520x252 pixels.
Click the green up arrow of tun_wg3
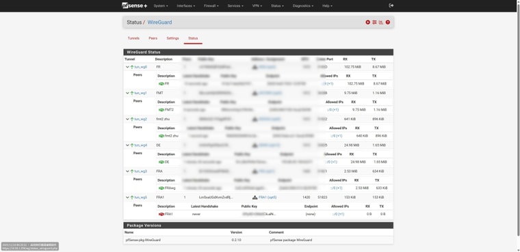[132, 171]
